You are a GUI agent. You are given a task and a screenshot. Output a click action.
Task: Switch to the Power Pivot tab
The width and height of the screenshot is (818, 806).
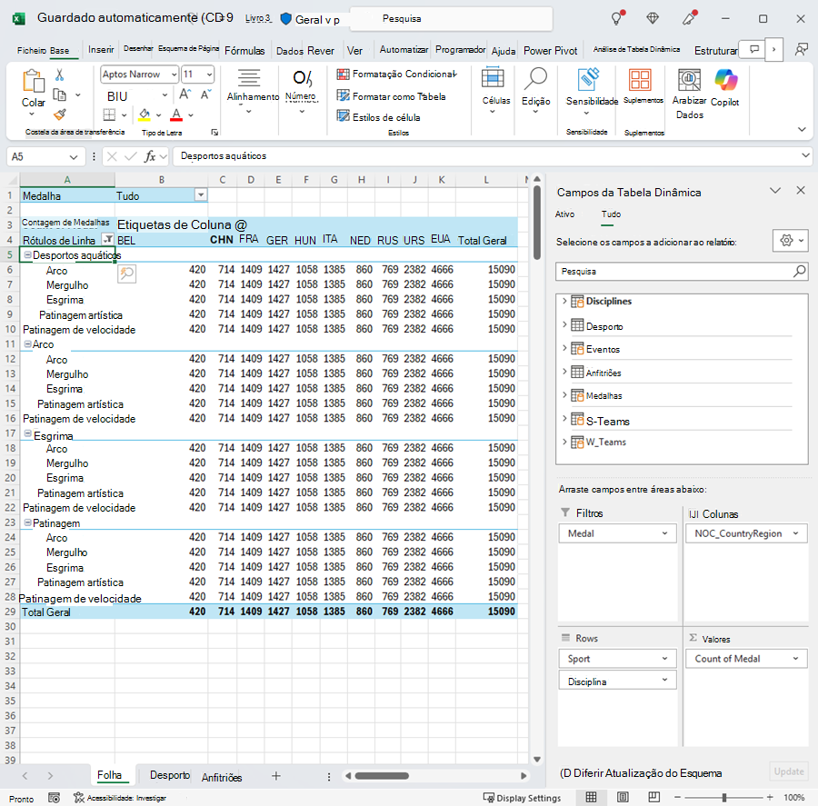[551, 51]
